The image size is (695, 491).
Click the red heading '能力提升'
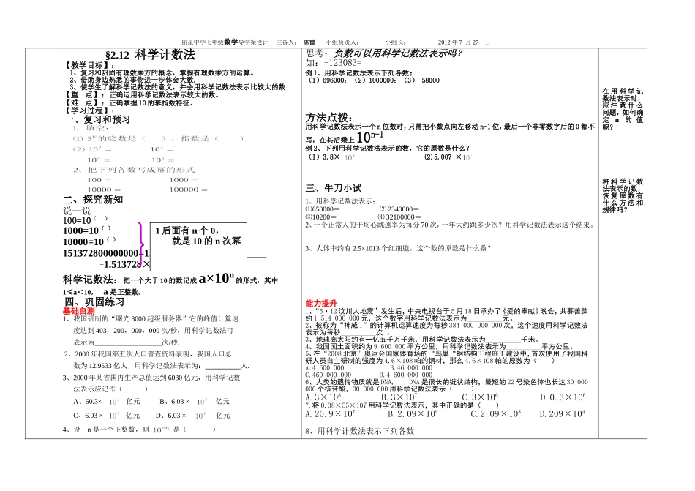coord(321,304)
